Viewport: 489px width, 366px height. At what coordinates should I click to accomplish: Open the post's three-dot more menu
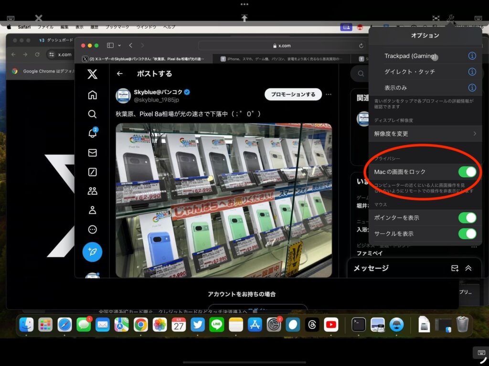coord(329,94)
